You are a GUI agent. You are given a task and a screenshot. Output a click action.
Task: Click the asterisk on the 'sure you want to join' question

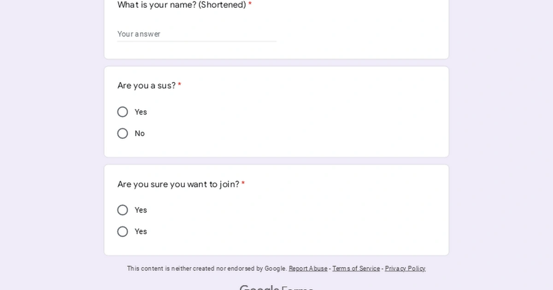243,182
